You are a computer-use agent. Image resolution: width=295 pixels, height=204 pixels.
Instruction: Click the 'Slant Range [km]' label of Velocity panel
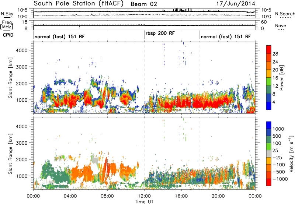(10, 154)
